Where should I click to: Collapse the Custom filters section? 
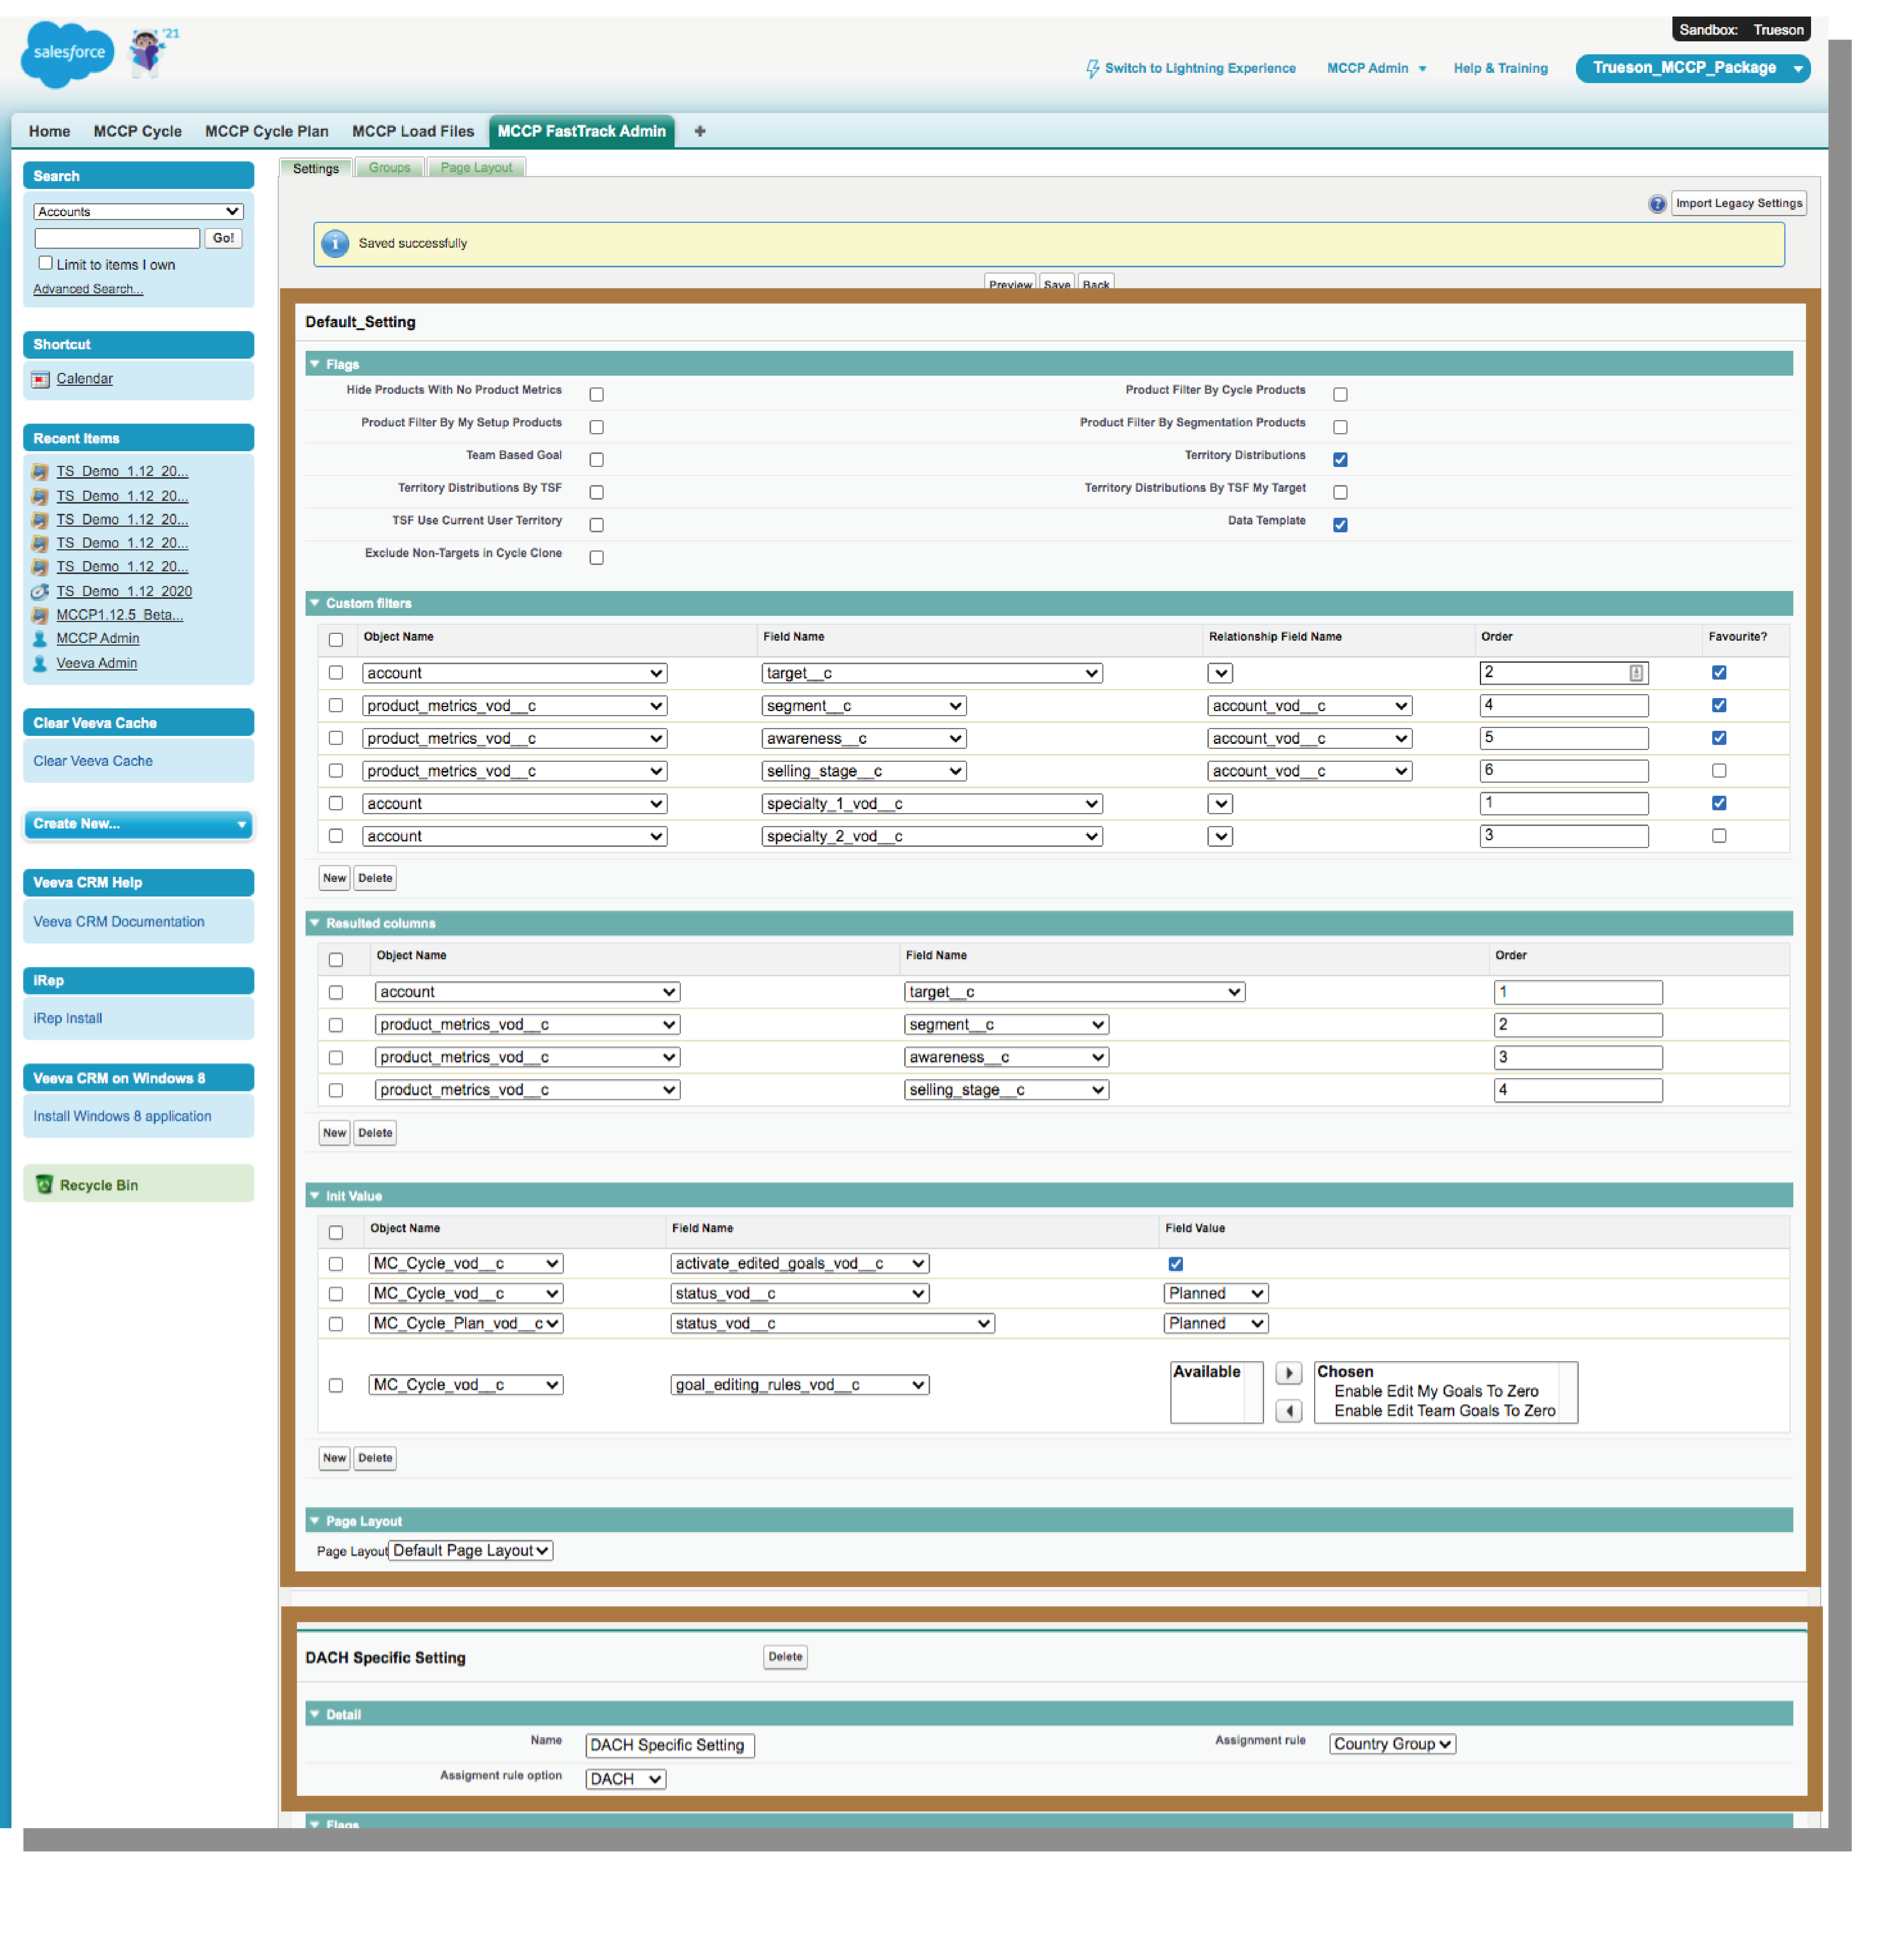[315, 603]
